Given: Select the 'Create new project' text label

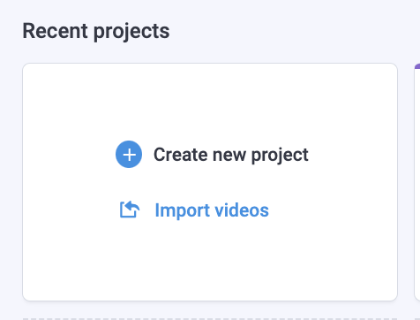Looking at the screenshot, I should point(231,155).
